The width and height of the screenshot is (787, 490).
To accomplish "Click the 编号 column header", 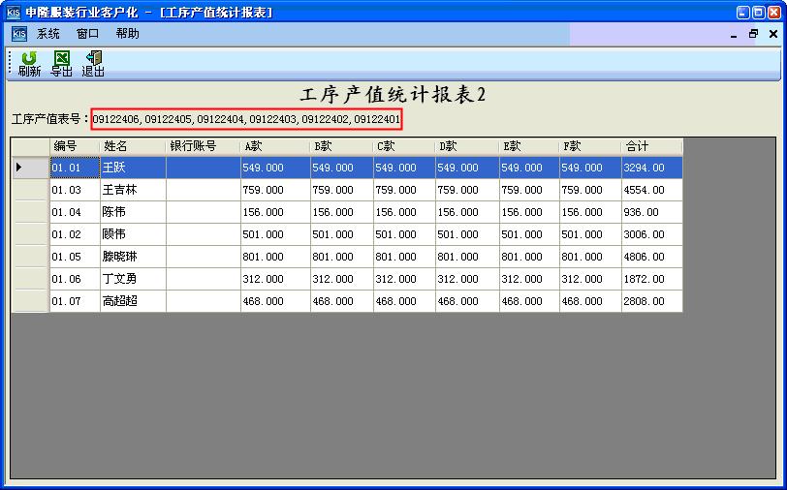I will [75, 146].
